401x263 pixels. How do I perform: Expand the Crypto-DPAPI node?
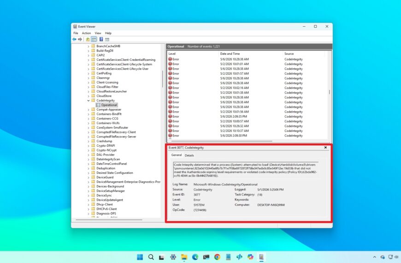tap(88, 146)
